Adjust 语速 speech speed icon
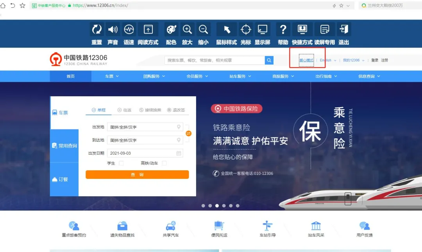This screenshot has height=252, width=422. (x=129, y=29)
